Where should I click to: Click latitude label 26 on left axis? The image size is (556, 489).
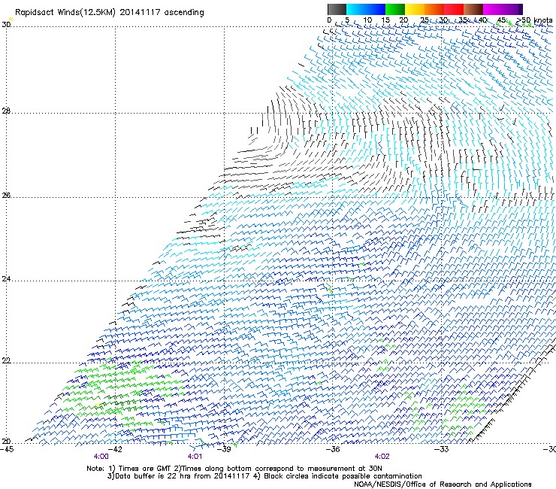(6, 196)
